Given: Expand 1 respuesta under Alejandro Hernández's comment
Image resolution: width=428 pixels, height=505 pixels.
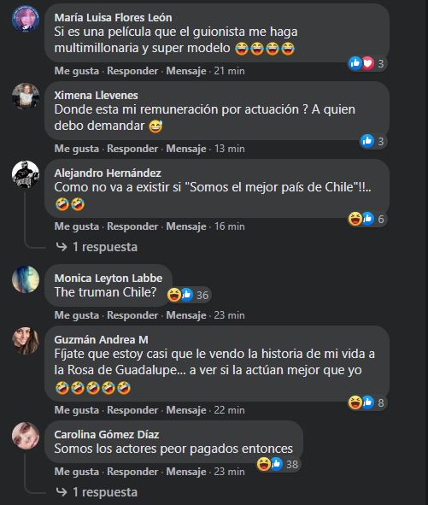Looking at the screenshot, I should pyautogui.click(x=97, y=247).
